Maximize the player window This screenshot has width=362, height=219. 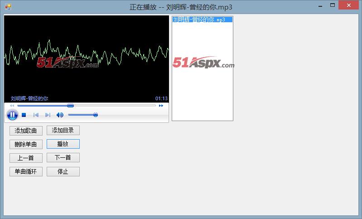[x=333, y=5]
